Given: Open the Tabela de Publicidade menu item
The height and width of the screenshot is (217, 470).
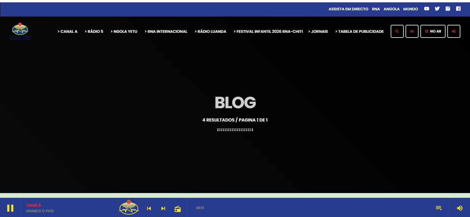Looking at the screenshot, I should point(359,31).
